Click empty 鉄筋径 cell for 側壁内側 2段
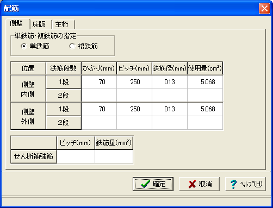This screenshot has width=273, height=208. pos(170,96)
